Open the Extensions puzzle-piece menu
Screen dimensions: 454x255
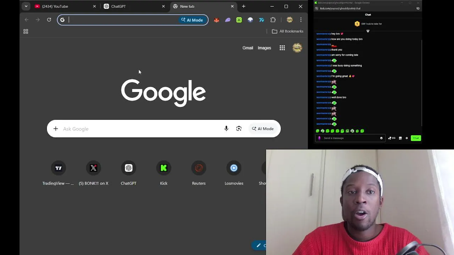[273, 20]
